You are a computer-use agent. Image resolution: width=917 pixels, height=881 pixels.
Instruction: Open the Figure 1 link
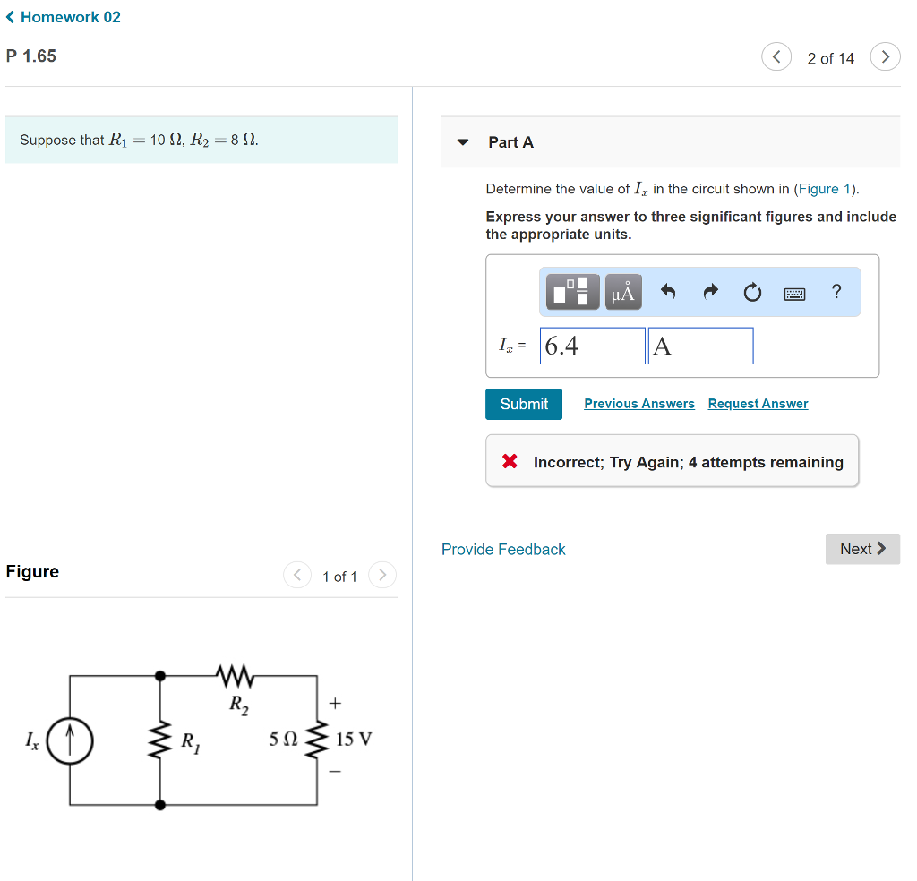click(x=824, y=189)
